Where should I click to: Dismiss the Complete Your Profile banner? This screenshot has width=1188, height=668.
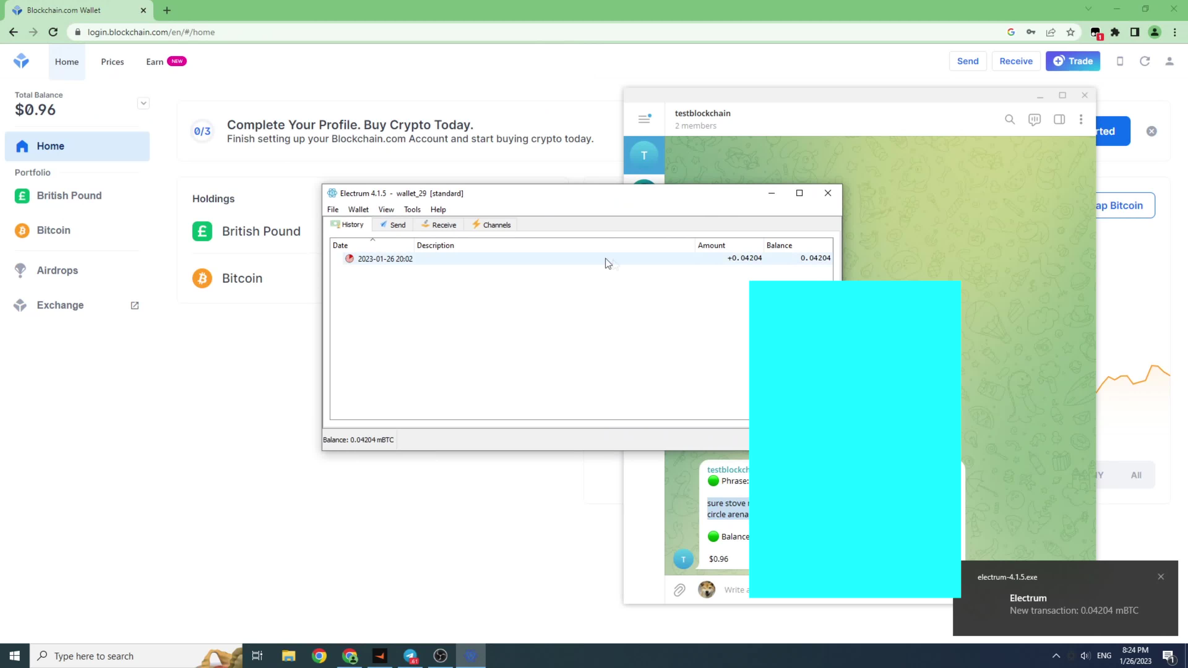1151,131
